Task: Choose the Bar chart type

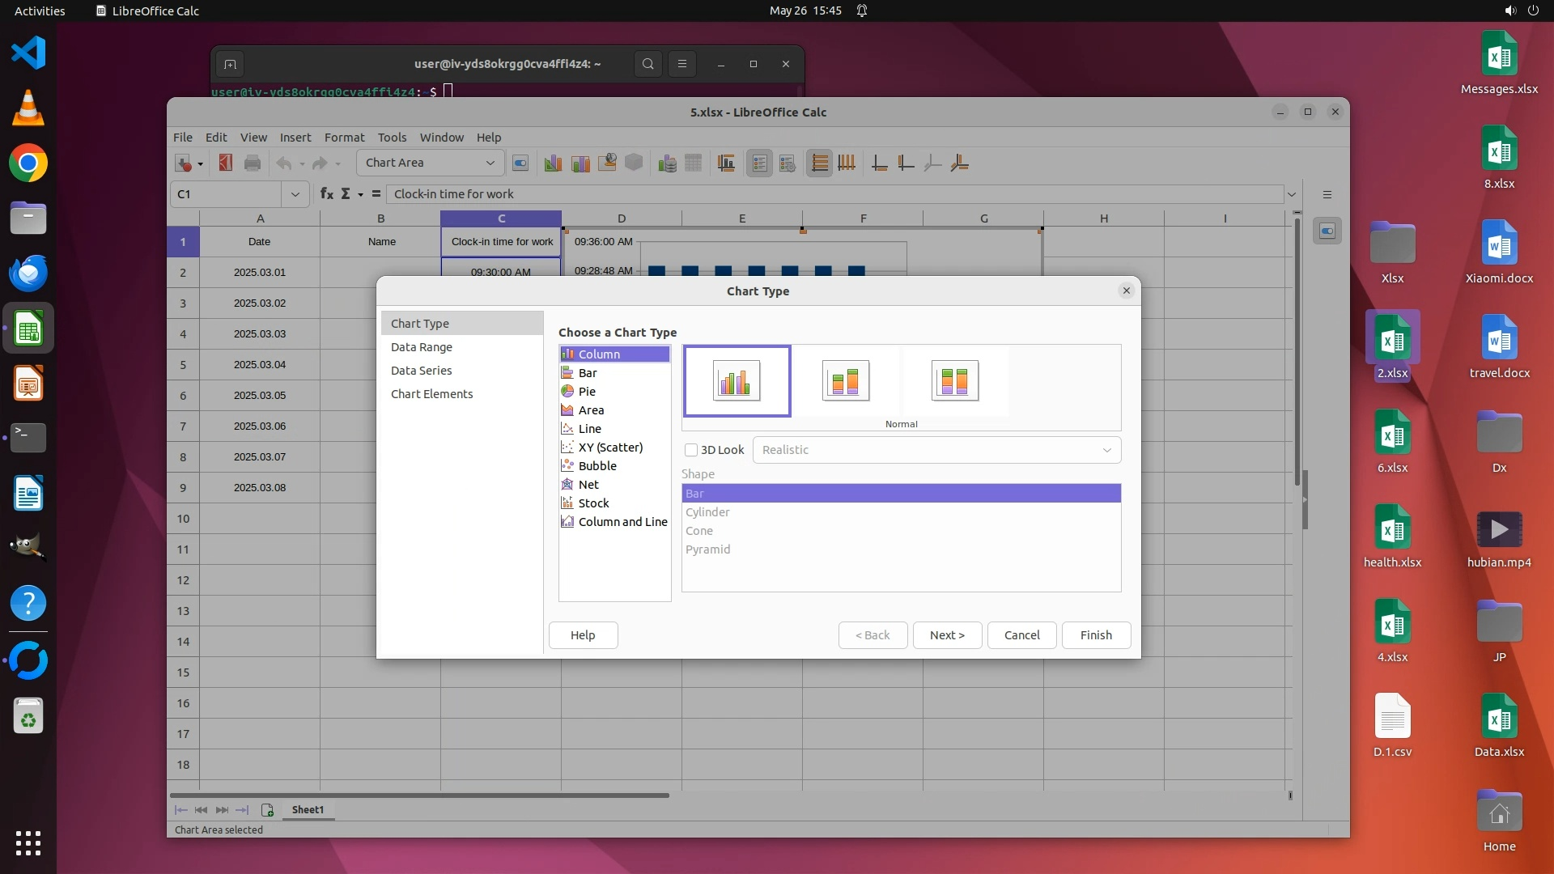Action: coord(588,373)
